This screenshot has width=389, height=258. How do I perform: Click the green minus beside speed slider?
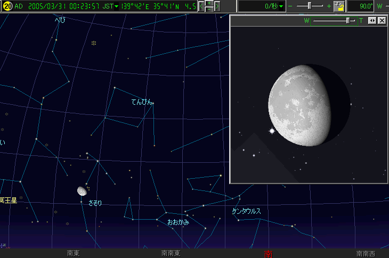point(290,6)
